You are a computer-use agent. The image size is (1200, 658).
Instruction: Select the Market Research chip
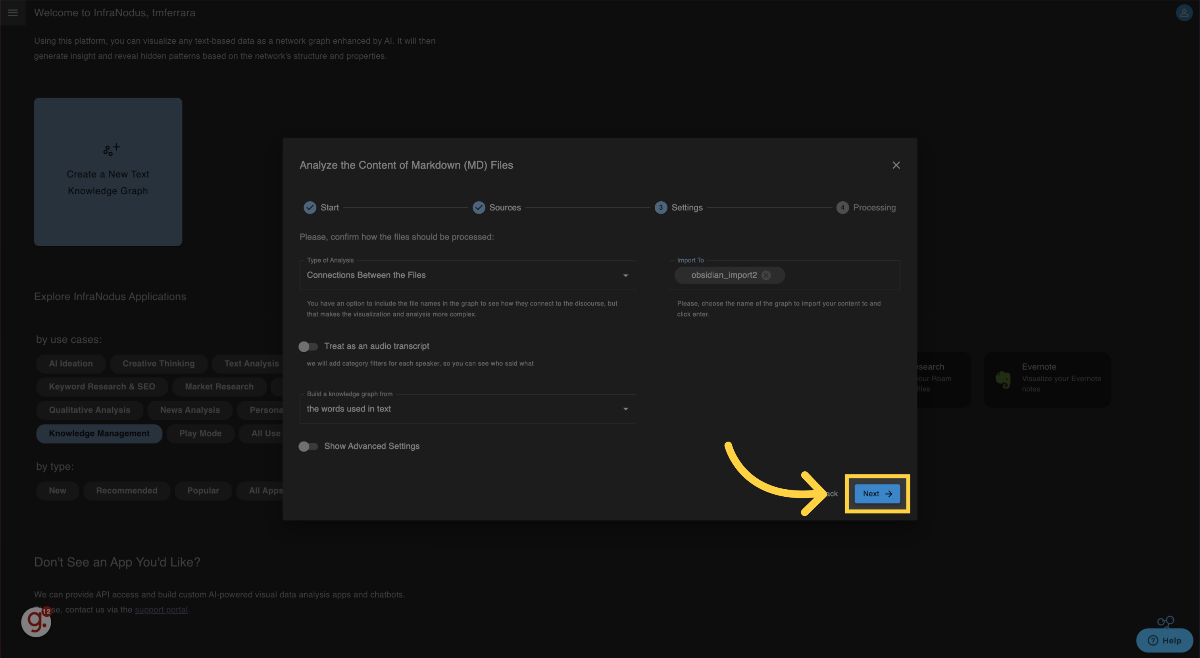(219, 387)
